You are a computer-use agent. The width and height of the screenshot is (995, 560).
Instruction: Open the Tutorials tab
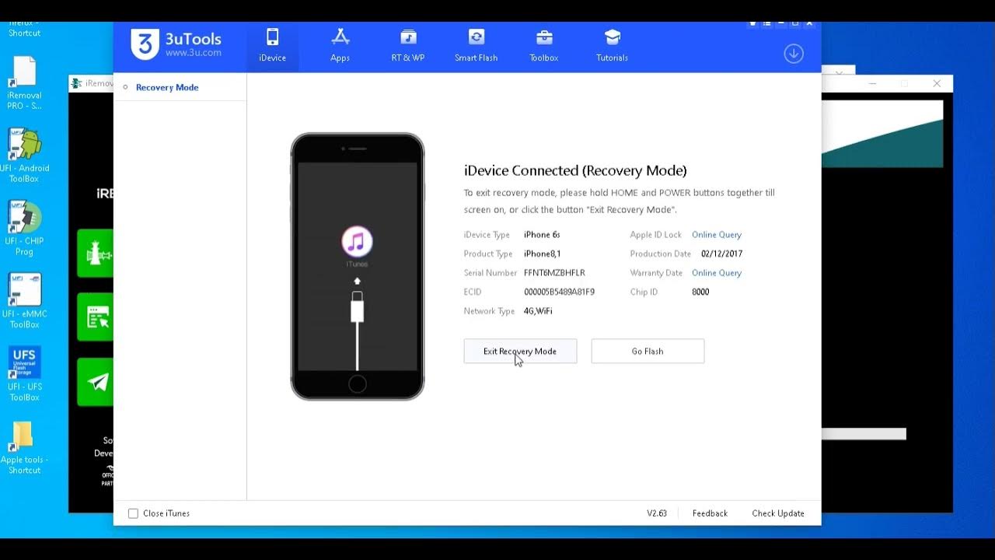click(612, 47)
